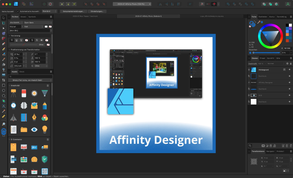Screen dimensions: 293x178
Task: Toggle the layer lock in Ebenen panel
Action: click(291, 64)
